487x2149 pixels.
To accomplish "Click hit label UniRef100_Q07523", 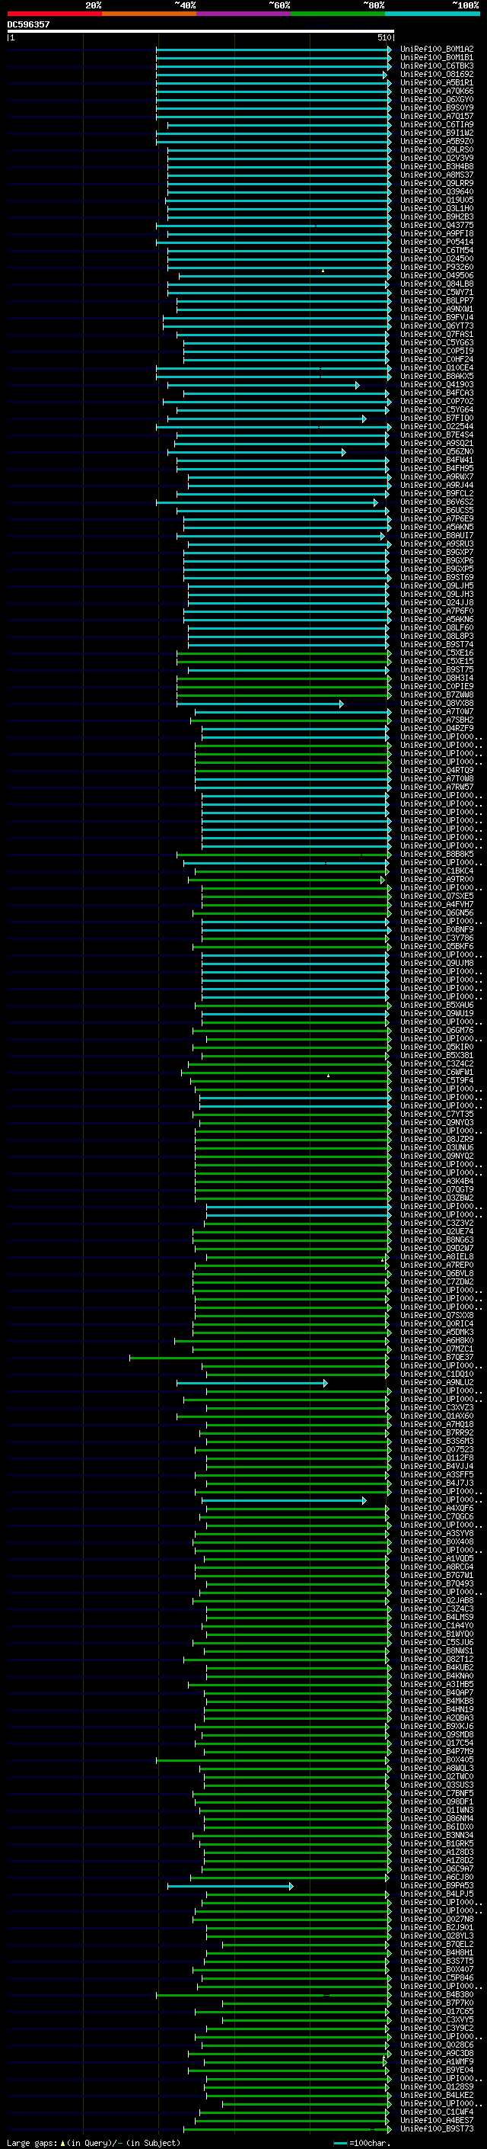I will 437,1449.
